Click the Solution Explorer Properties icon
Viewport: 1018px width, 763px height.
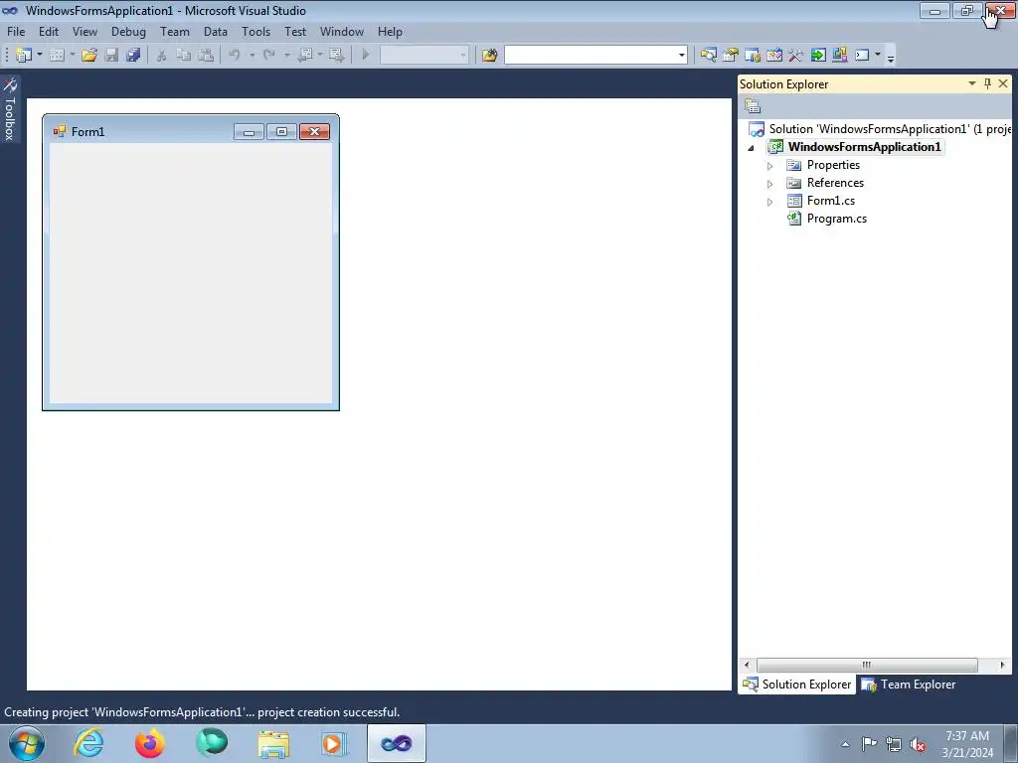753,105
